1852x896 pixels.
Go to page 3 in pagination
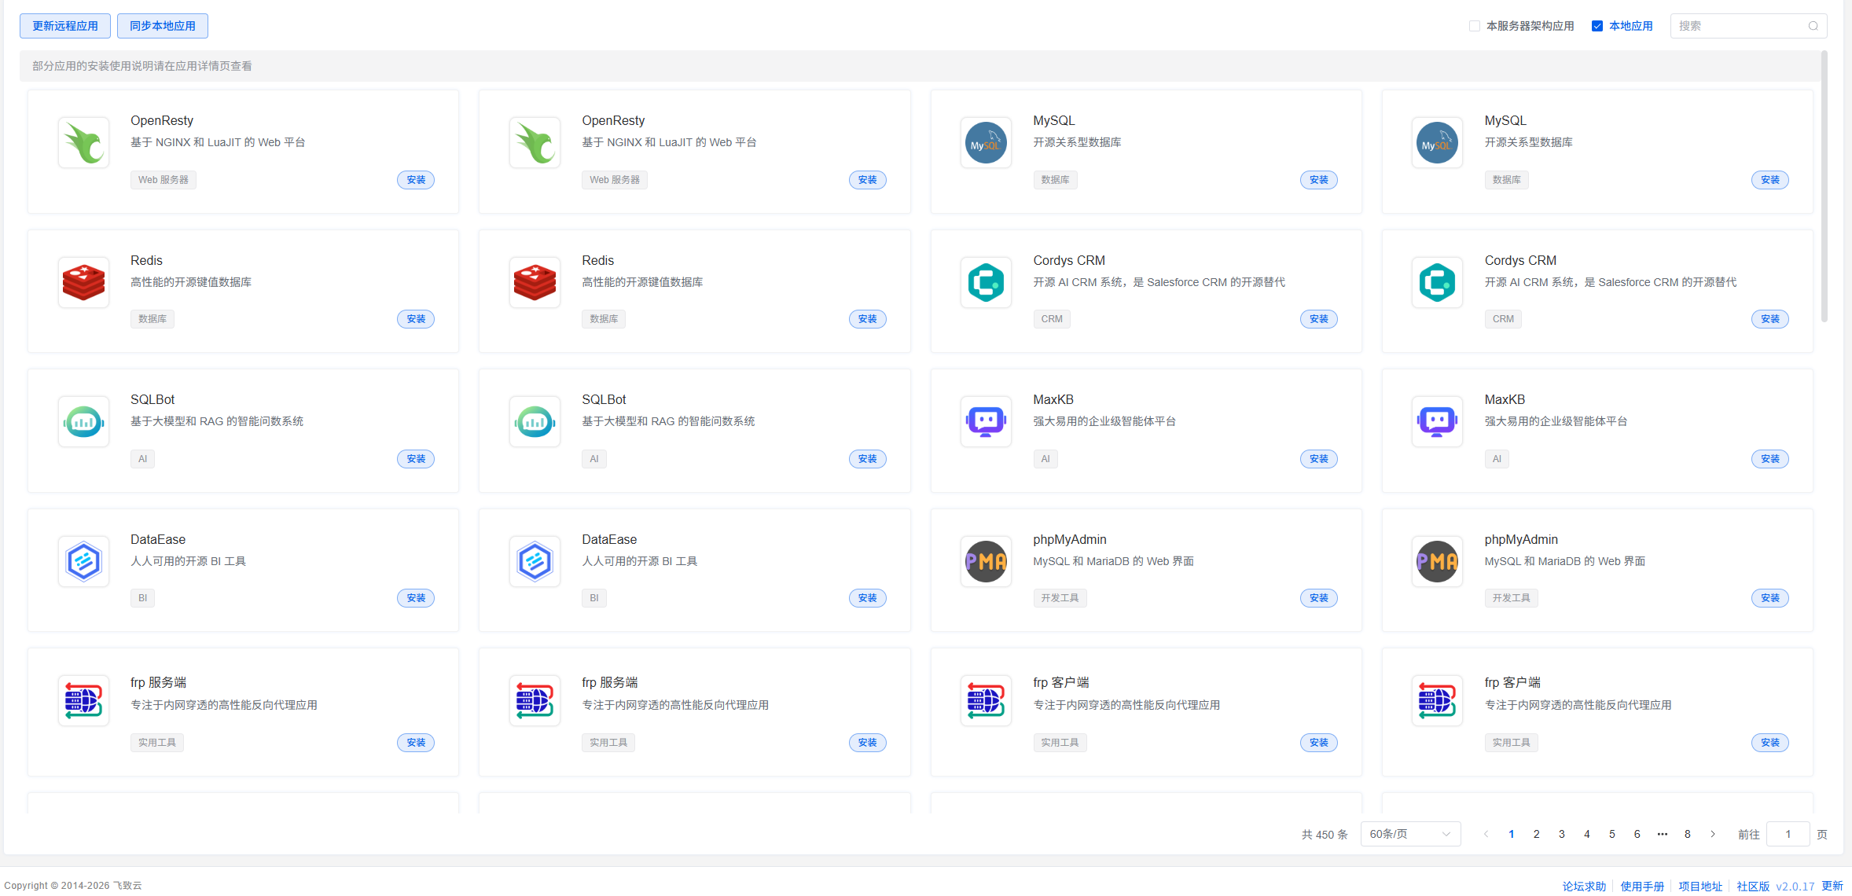tap(1562, 834)
